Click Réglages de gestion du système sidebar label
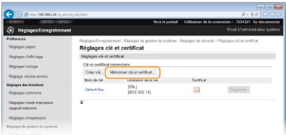286x135 pixels. (x=32, y=126)
